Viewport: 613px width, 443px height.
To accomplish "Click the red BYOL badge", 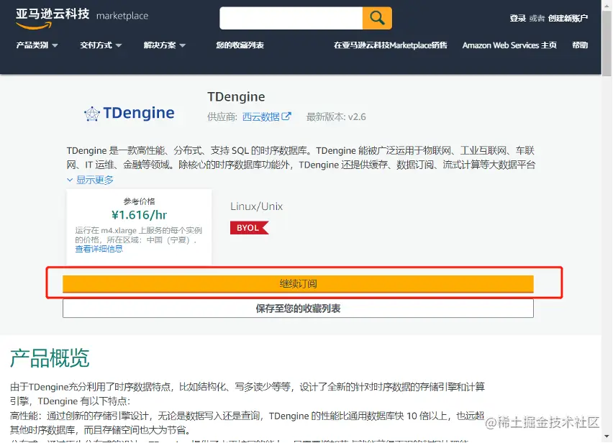I will point(250,227).
